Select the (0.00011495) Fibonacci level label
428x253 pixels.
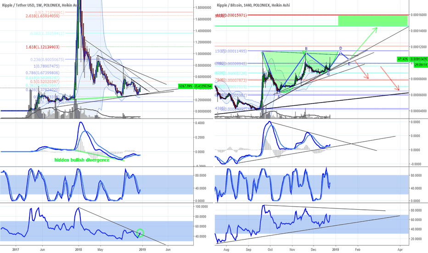coord(231,51)
